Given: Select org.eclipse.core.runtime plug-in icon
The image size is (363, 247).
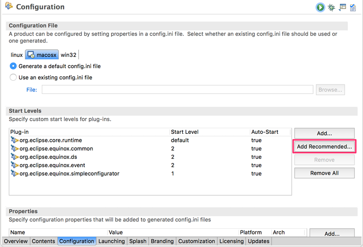Looking at the screenshot, I should click(x=15, y=140).
